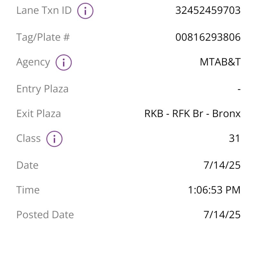Select the Posted Date value 7/14/25
257x257 pixels.
tap(222, 215)
